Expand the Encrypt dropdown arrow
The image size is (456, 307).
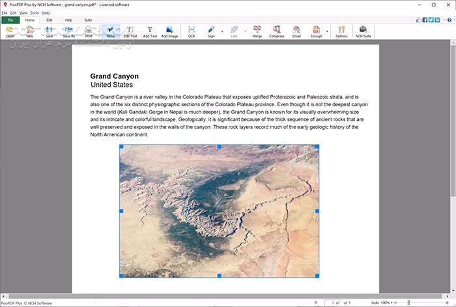[x=327, y=31]
